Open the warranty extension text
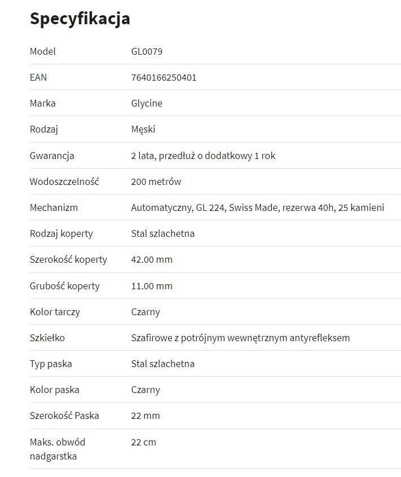401x477 pixels. coord(203,156)
